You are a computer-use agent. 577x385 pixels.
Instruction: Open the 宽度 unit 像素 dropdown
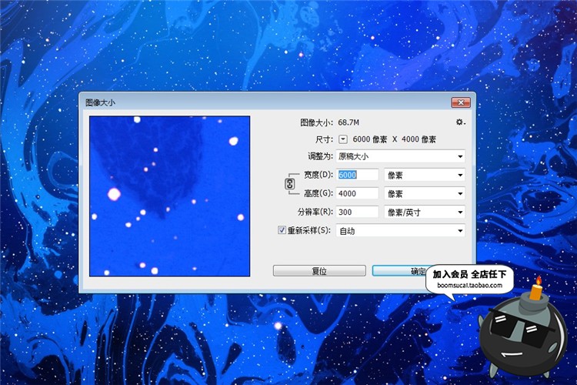pos(425,175)
